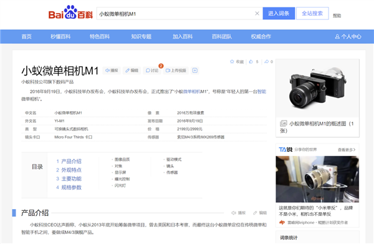The width and height of the screenshot is (374, 244).
Task: Jump to 2 外观特点 in the catalog
Action: point(69,170)
